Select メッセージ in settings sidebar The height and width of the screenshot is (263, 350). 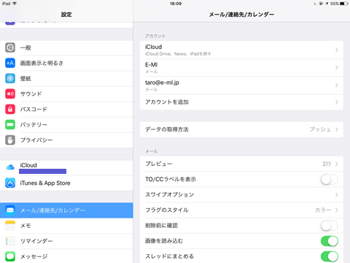point(66,256)
